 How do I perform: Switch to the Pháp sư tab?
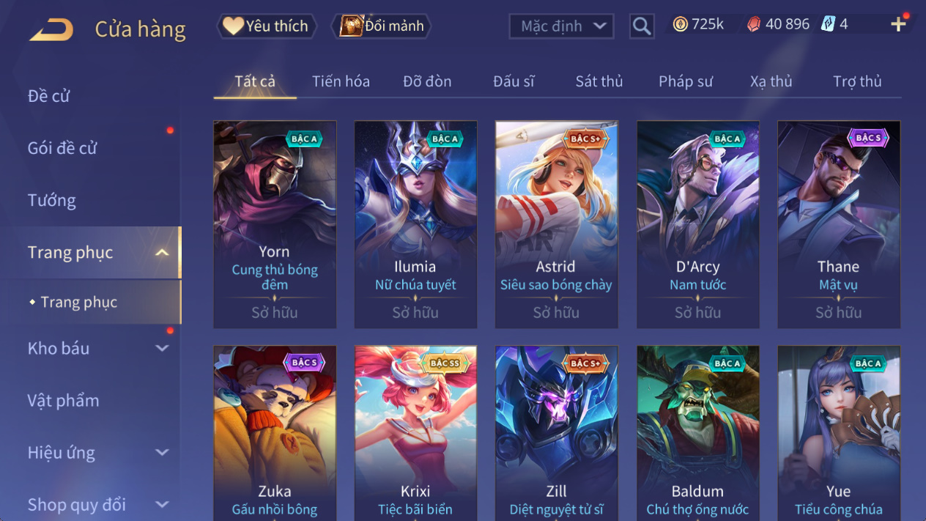[x=685, y=81]
